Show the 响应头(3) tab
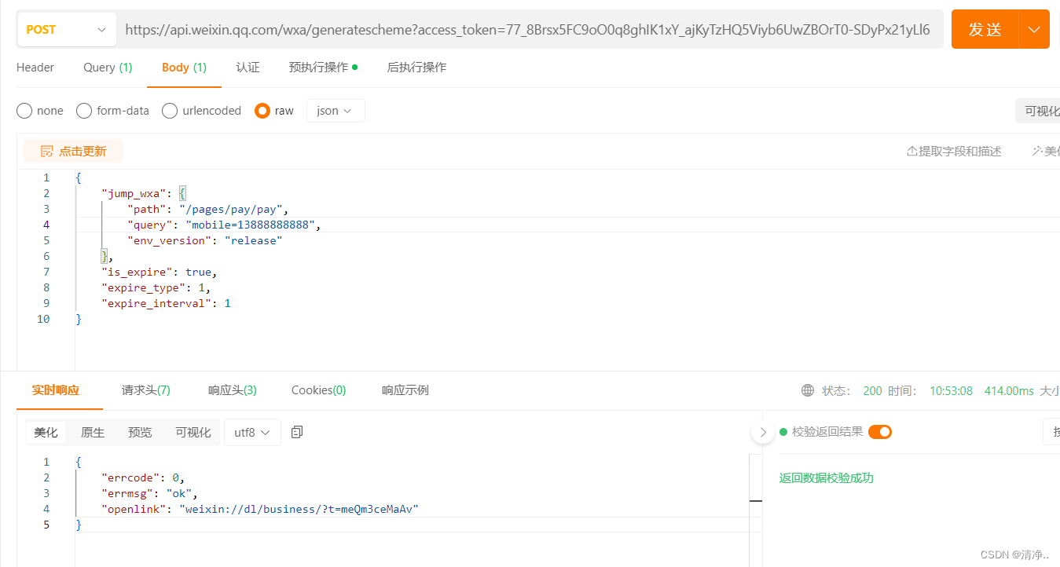1060x567 pixels. coord(233,390)
